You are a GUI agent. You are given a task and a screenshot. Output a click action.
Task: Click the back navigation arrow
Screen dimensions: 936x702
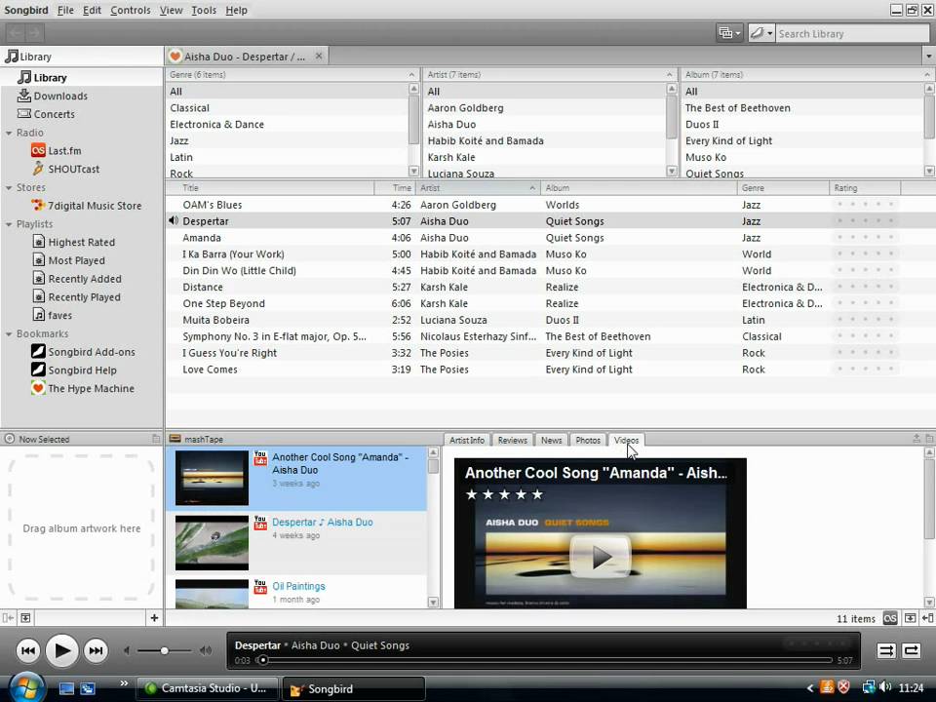(16, 33)
